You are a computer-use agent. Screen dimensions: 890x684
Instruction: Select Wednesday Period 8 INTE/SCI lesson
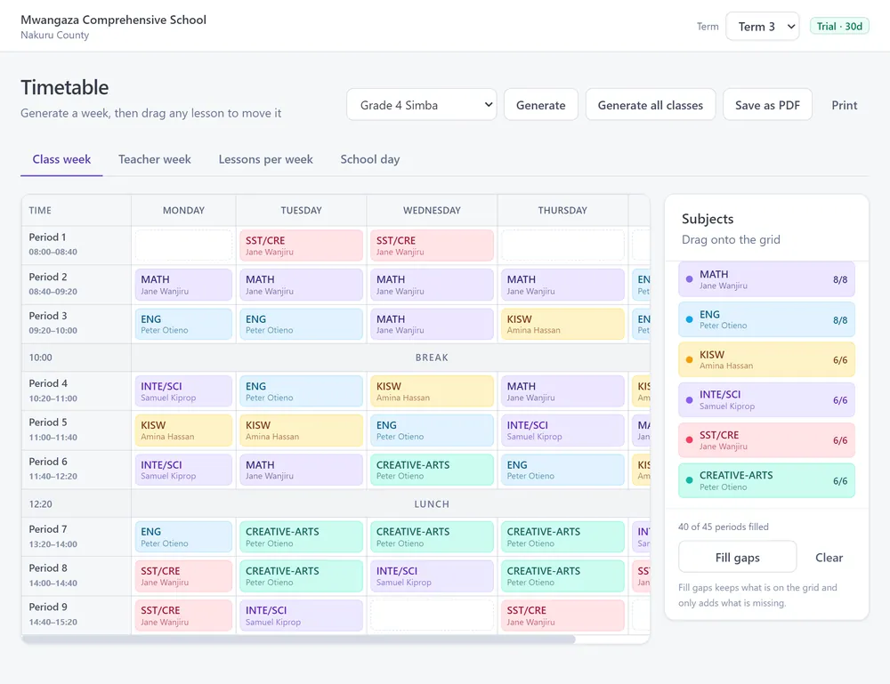coord(432,575)
